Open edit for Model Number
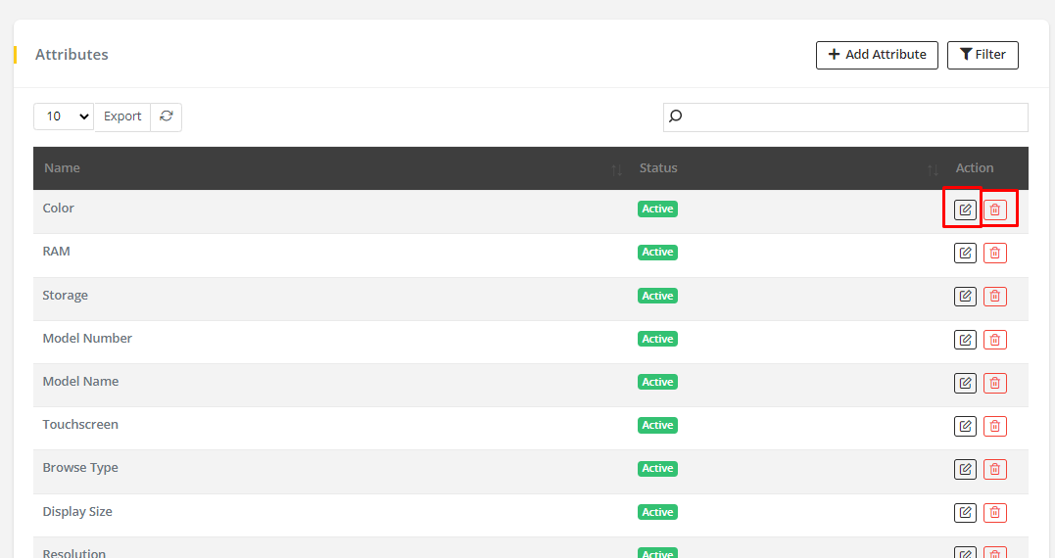 pyautogui.click(x=965, y=340)
